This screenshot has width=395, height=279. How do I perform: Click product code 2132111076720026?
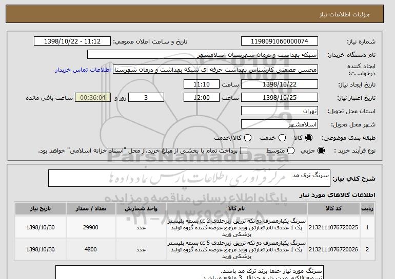point(333,250)
